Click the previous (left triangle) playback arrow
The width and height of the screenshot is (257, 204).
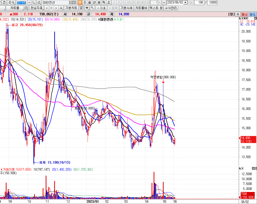pyautogui.click(x=47, y=8)
